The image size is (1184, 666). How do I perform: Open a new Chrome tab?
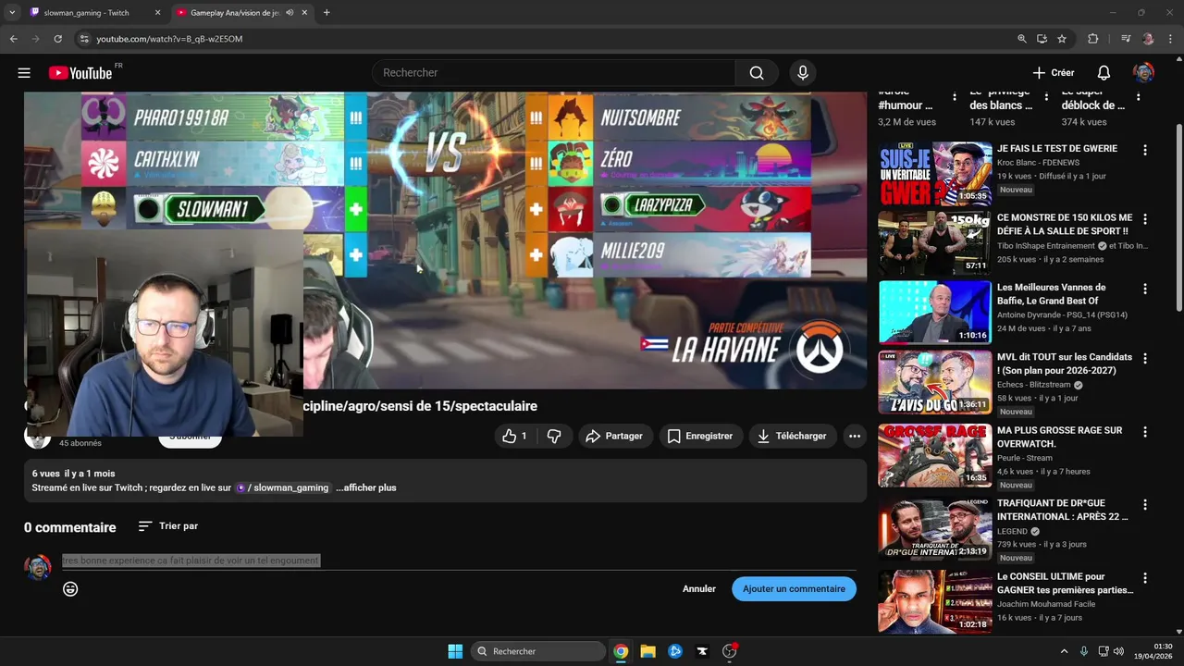(326, 13)
